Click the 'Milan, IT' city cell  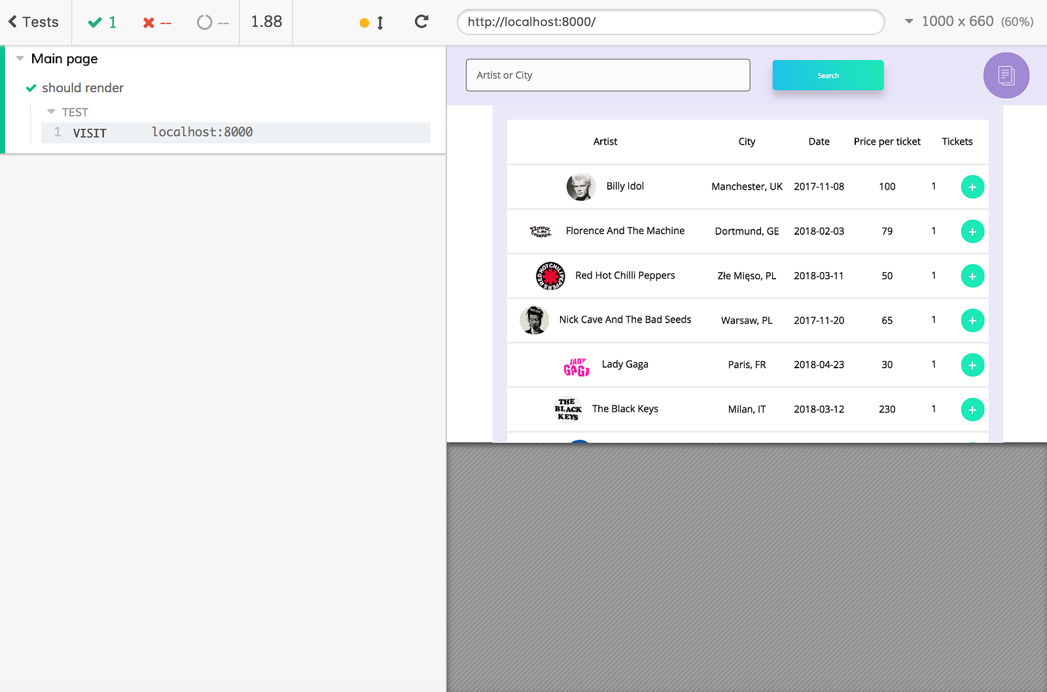pyautogui.click(x=747, y=409)
